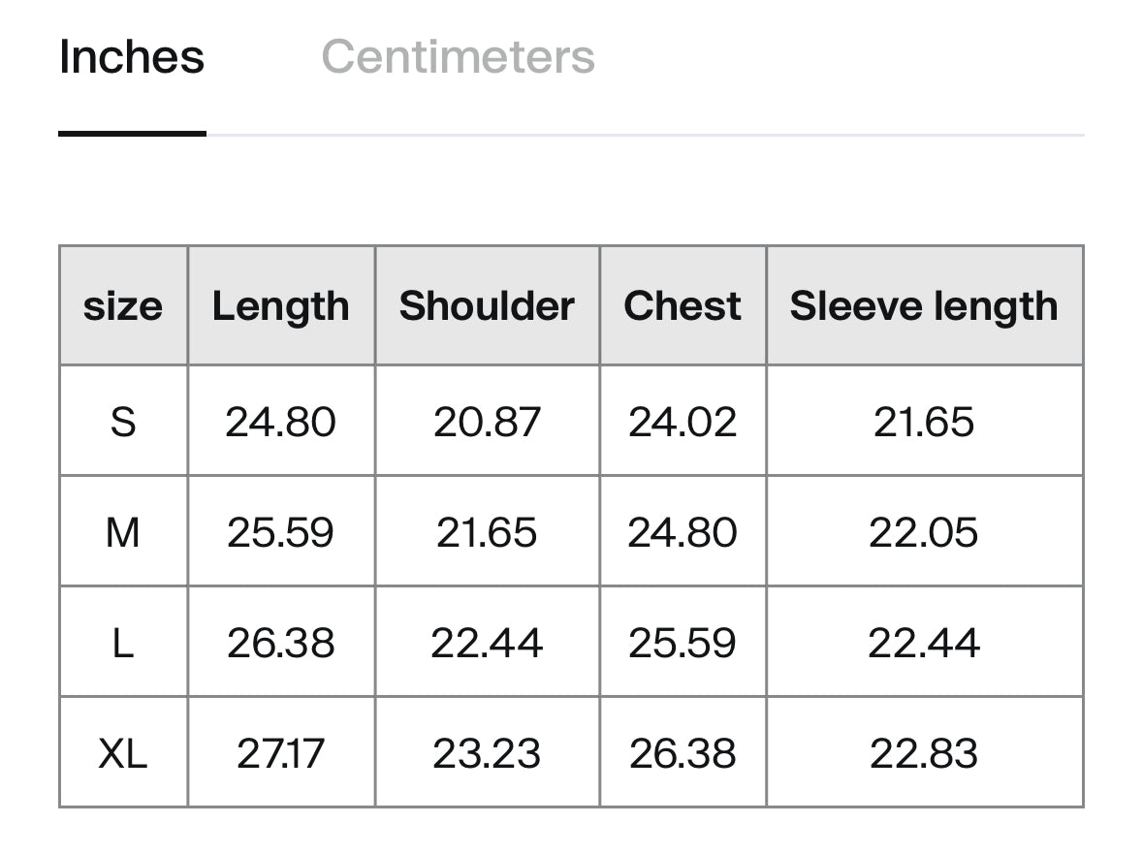The image size is (1143, 855).
Task: Switch to the Centimeters tab
Action: point(458,56)
